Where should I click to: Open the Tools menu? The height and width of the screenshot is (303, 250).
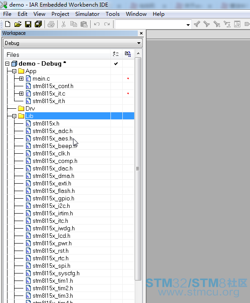click(x=113, y=14)
